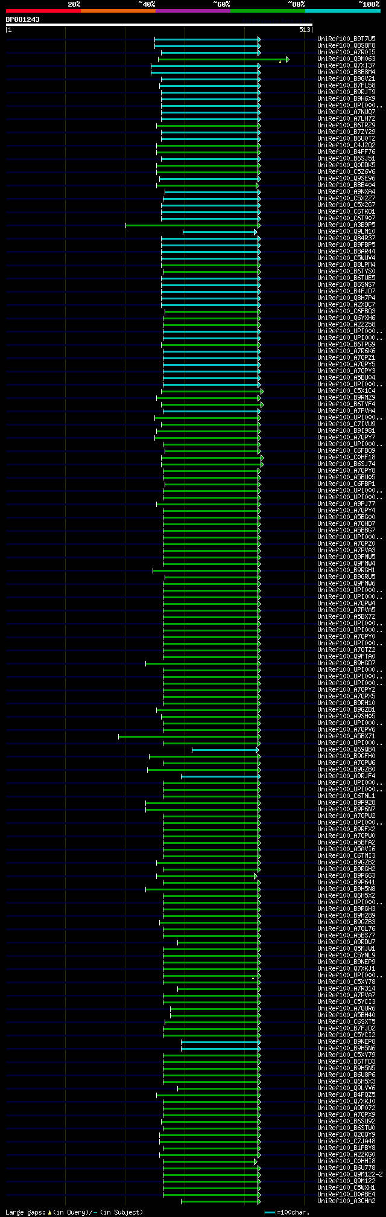
Task: Select label UniRef100_B6TUE5
Action: pyautogui.click(x=346, y=278)
